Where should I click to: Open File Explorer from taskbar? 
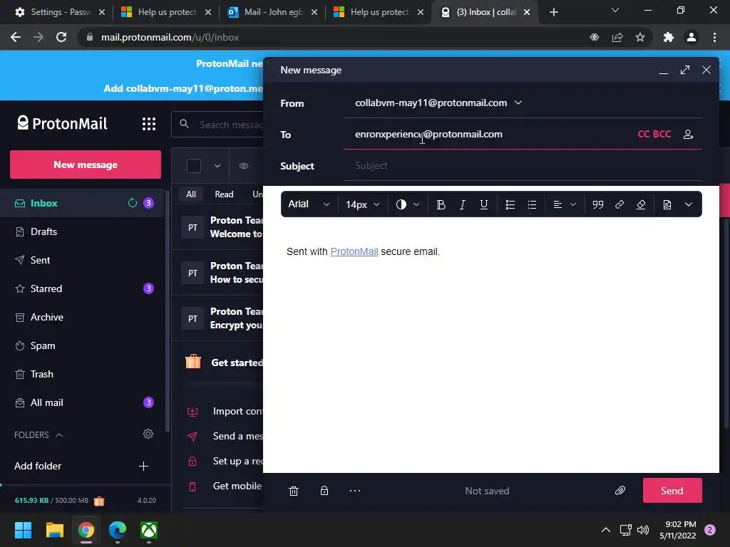tap(54, 530)
